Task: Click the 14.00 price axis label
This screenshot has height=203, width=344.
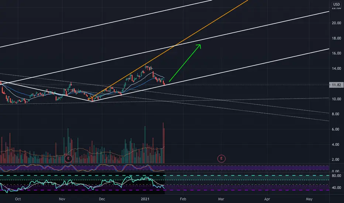Action: click(336, 69)
